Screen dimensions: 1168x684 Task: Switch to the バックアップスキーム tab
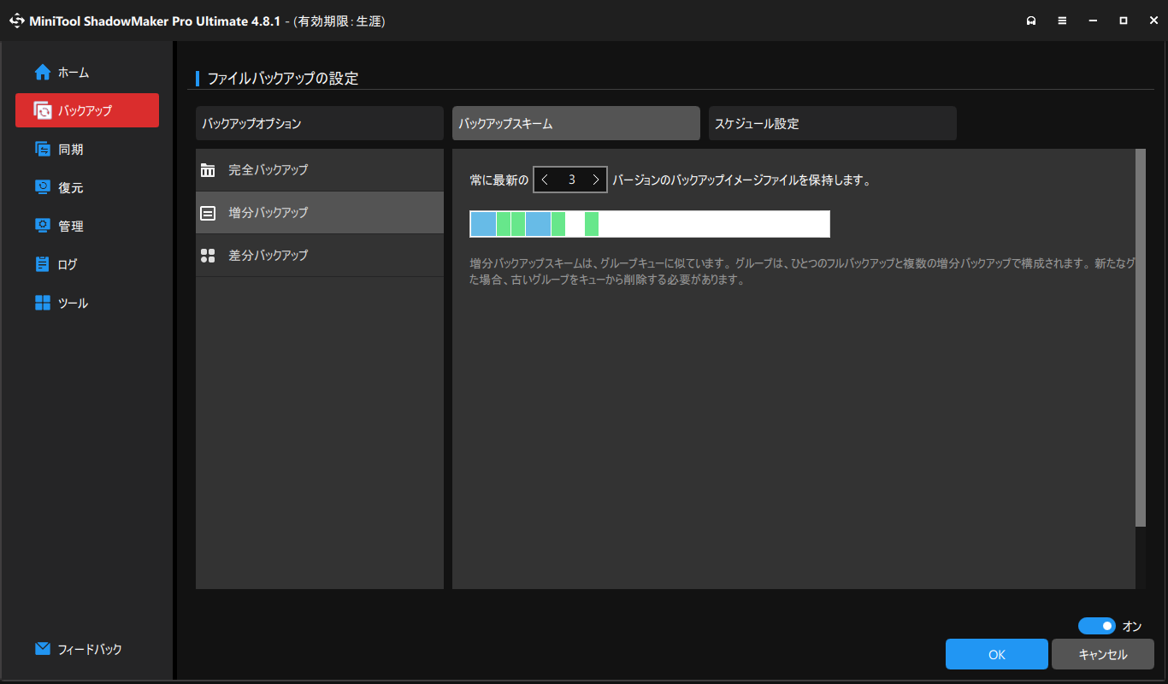pyautogui.click(x=576, y=123)
